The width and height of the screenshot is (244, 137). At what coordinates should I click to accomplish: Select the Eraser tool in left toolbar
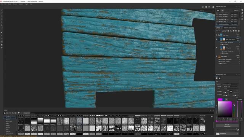[x=2, y=13]
